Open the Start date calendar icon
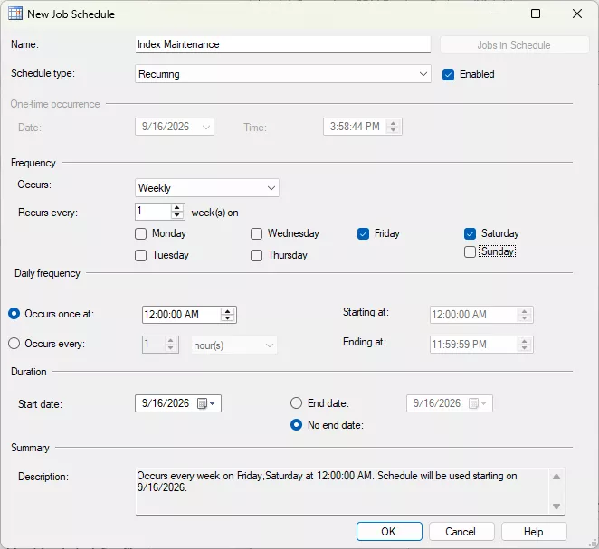The height and width of the screenshot is (549, 599). coord(202,403)
